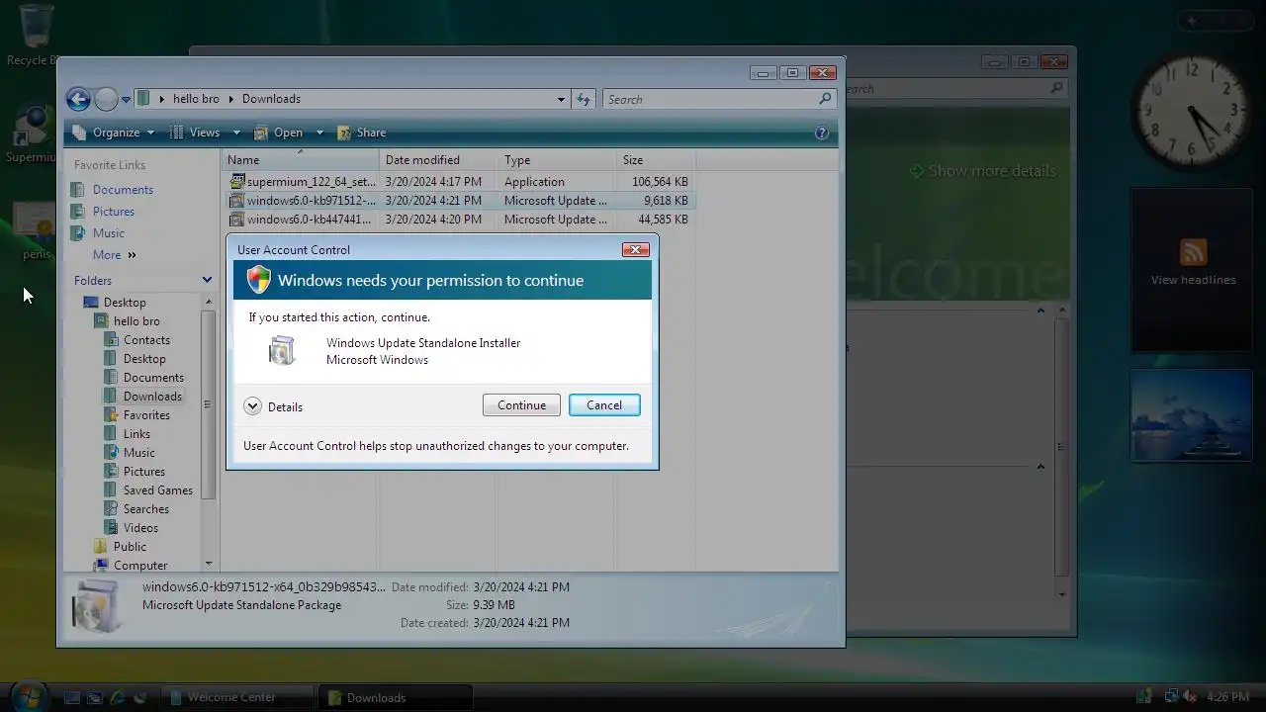This screenshot has height=712, width=1266.
Task: Click the Downloads taskbar button
Action: point(396,697)
